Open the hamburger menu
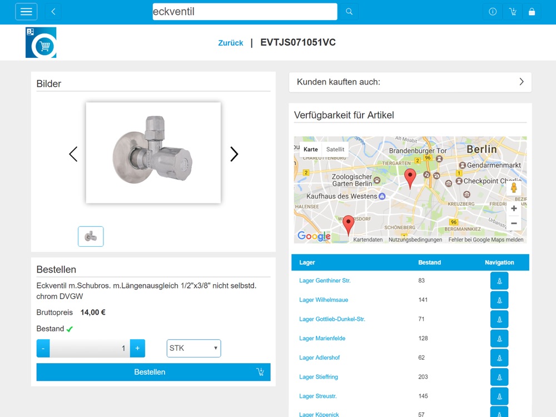Viewport: 556px width, 417px height. click(x=26, y=12)
